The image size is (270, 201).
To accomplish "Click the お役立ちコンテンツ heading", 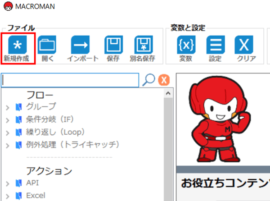I will tap(225, 183).
